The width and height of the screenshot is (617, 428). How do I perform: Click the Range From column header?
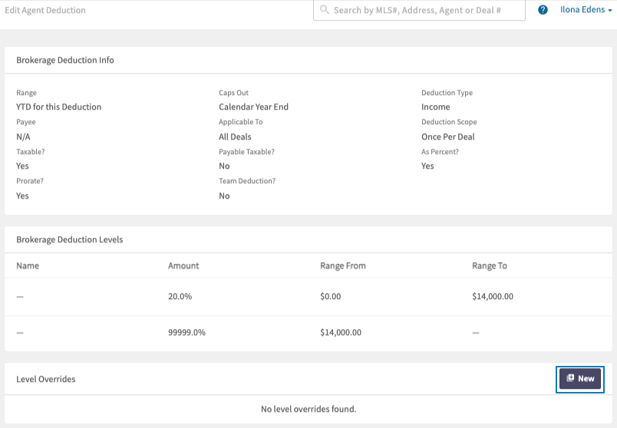[x=343, y=265]
